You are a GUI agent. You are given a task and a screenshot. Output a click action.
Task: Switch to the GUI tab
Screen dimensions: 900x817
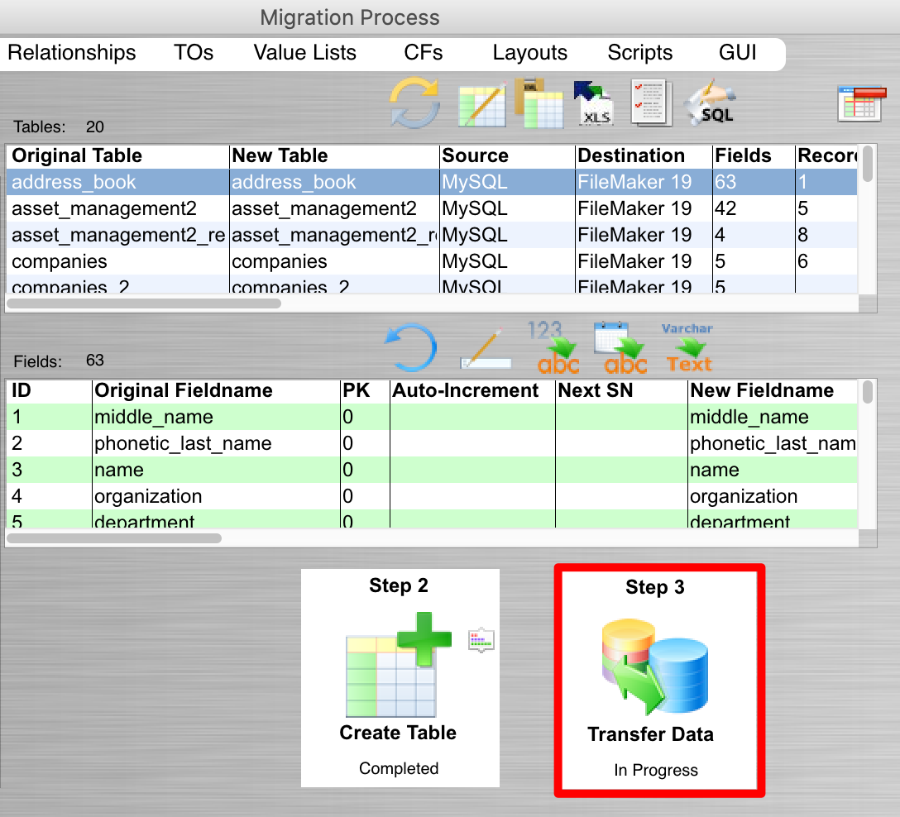[737, 53]
